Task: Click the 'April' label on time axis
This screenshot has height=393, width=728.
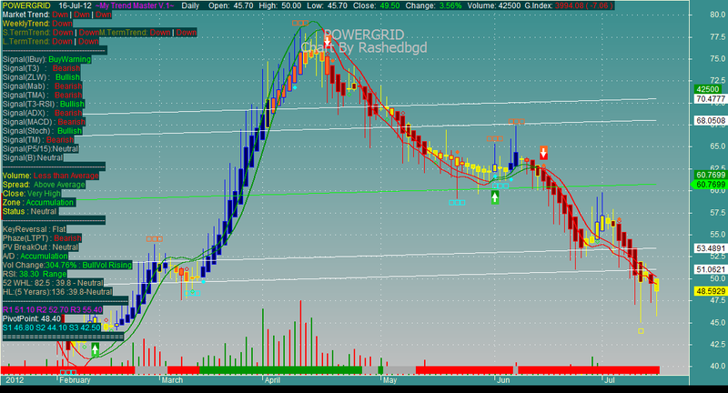Action: tap(272, 380)
